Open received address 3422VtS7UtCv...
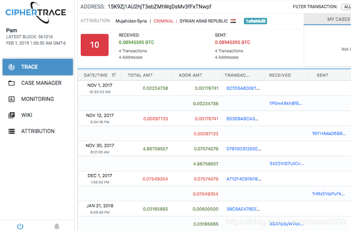The height and width of the screenshot is (231, 351). point(287,164)
